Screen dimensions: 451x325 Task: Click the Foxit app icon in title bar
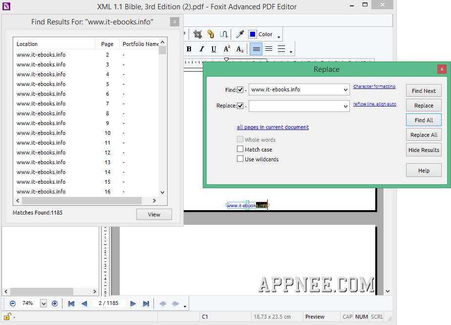(6, 6)
